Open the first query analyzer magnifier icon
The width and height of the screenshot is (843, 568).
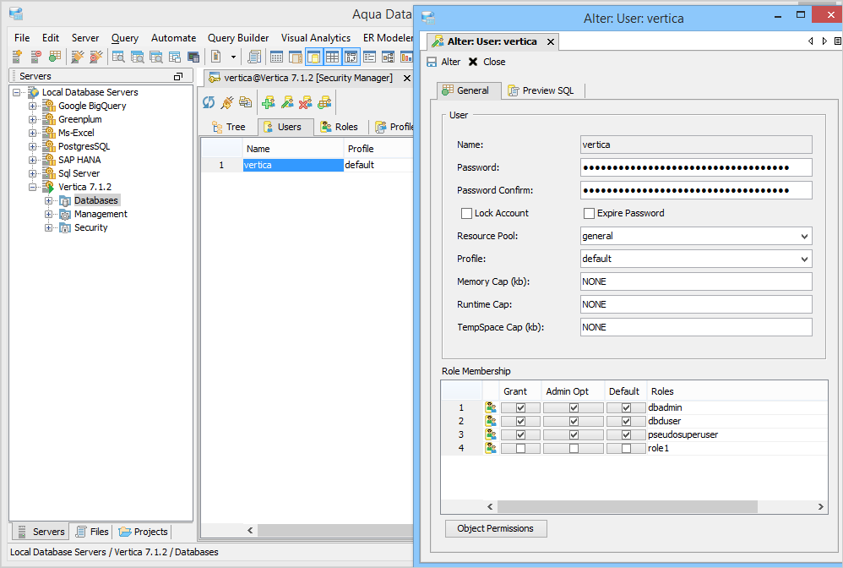point(118,57)
